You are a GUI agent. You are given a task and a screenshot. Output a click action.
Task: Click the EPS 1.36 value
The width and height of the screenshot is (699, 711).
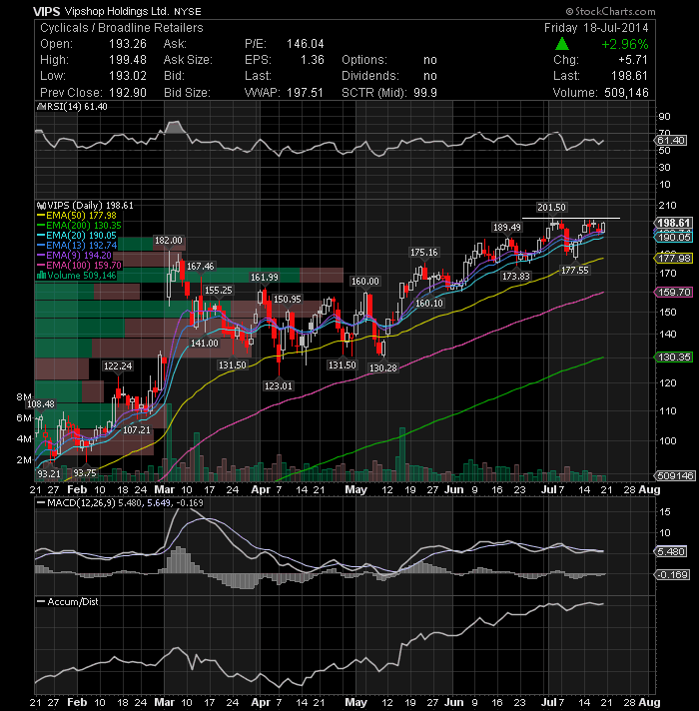pos(313,60)
